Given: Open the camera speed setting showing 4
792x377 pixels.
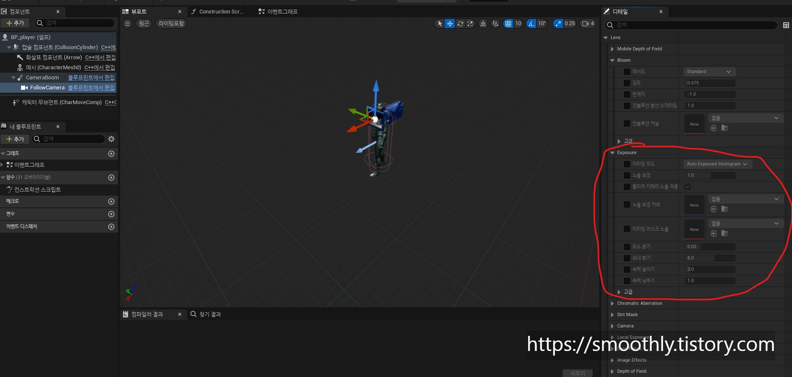Looking at the screenshot, I should [x=587, y=24].
